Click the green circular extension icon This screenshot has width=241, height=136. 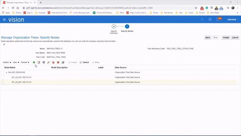(207, 8)
